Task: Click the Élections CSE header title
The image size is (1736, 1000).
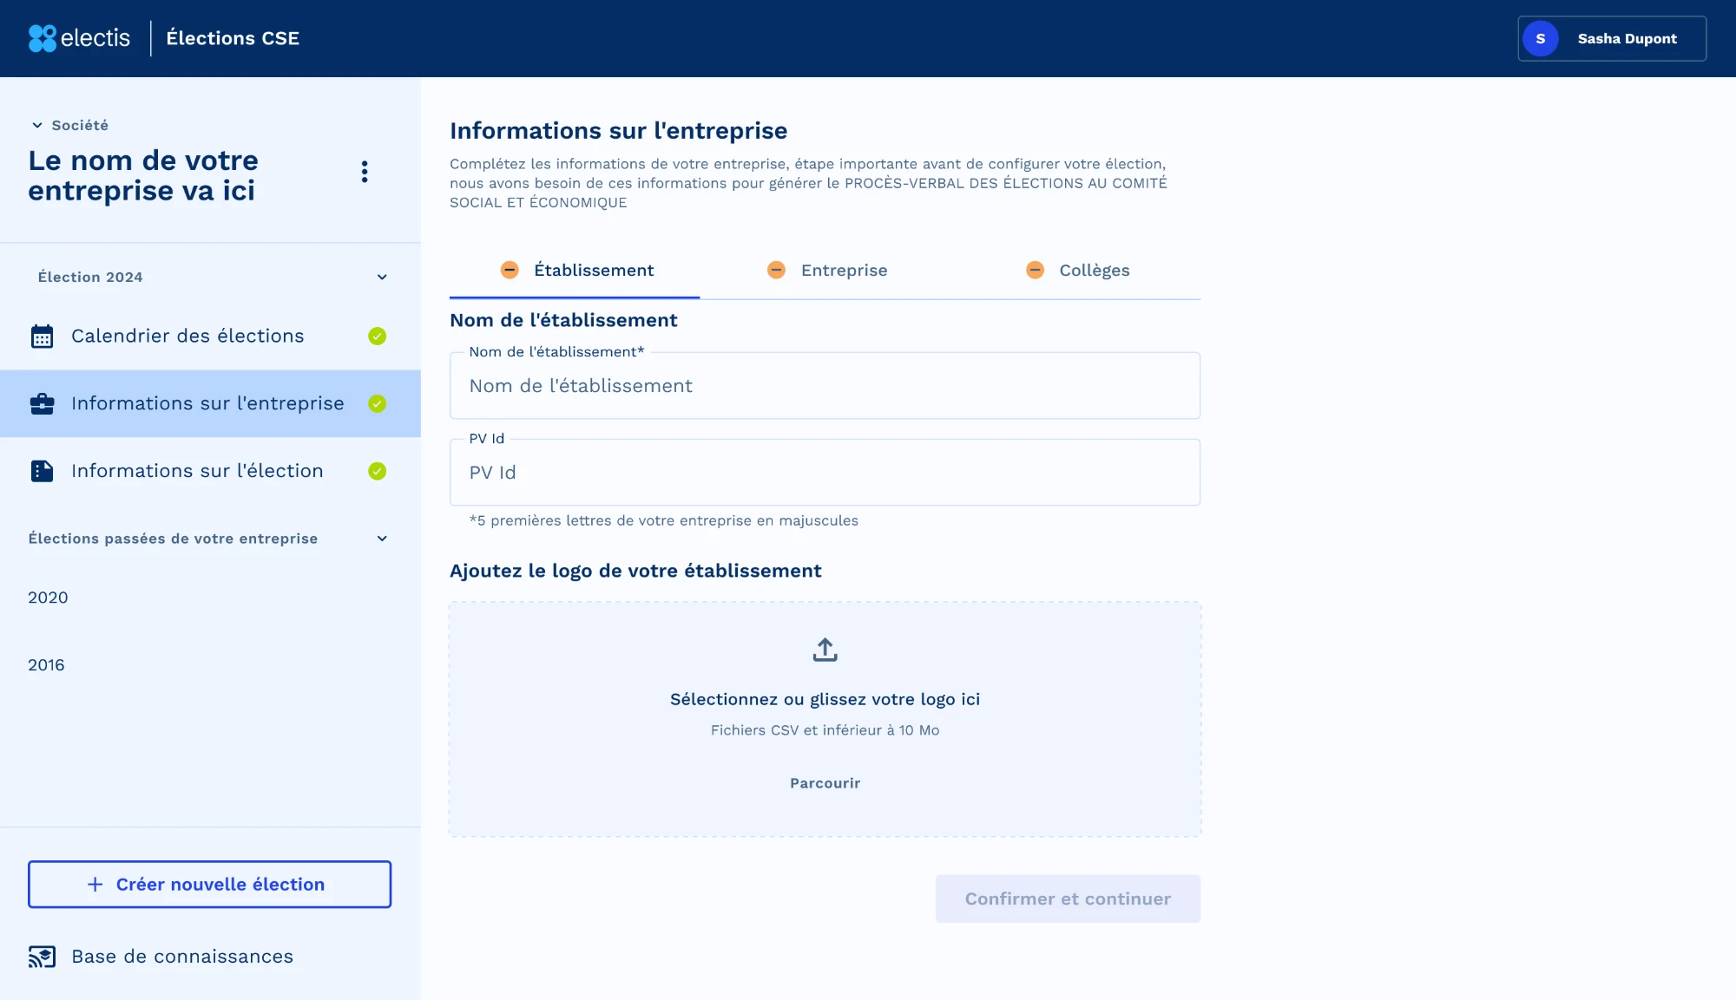Action: coord(233,38)
